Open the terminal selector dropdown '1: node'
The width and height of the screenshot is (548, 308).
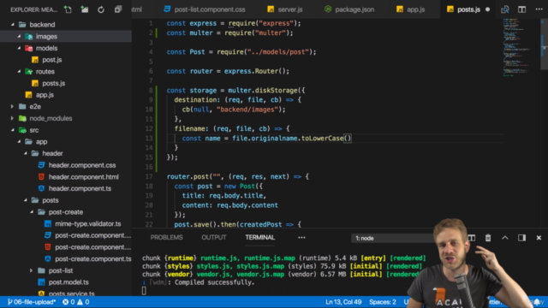(x=393, y=238)
